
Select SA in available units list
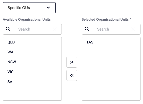[x=32, y=82]
